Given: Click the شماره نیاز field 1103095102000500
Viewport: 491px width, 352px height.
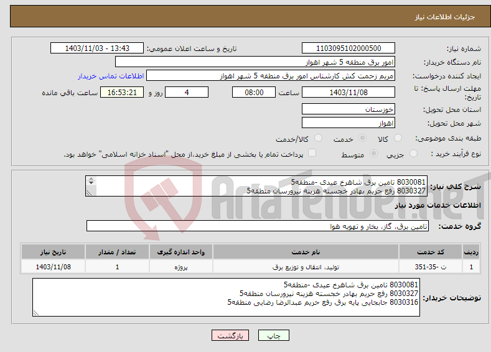Looking at the screenshot, I should point(348,48).
